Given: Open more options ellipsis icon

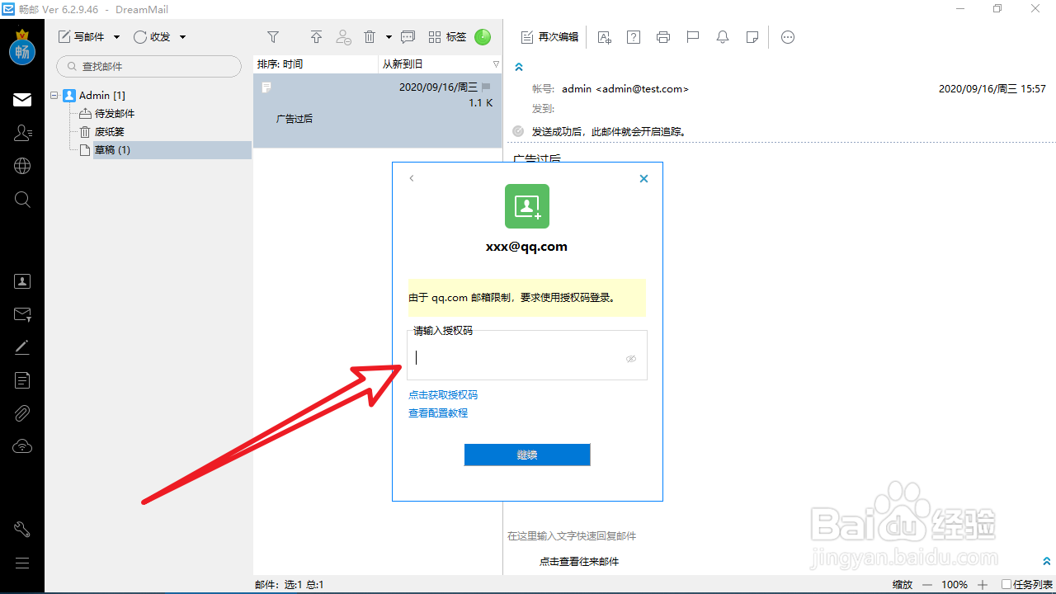Looking at the screenshot, I should point(788,37).
